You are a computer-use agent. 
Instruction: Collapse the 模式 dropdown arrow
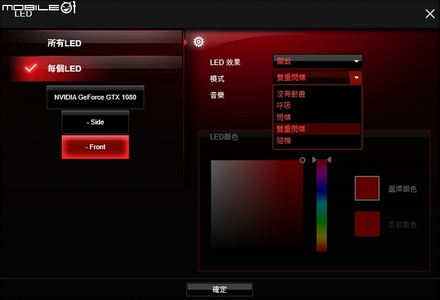click(x=356, y=78)
